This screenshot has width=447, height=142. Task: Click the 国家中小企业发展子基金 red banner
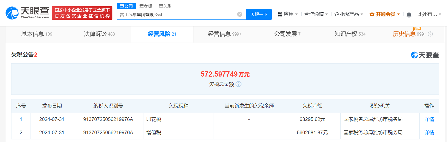pyautogui.click(x=82, y=13)
